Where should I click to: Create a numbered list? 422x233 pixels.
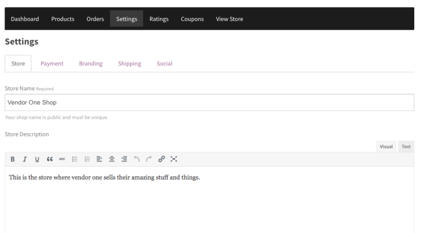pos(87,160)
